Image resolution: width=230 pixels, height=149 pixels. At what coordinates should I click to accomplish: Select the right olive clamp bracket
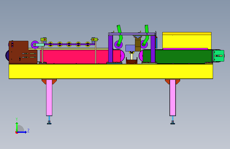[95, 40]
